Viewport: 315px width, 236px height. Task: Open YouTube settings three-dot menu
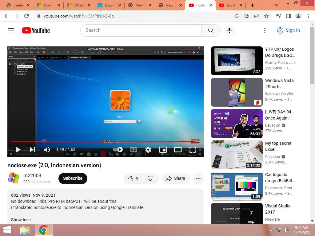[x=265, y=30]
